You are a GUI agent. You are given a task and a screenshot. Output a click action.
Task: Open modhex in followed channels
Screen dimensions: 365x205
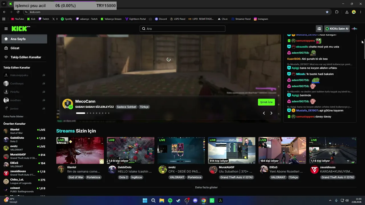24,100
